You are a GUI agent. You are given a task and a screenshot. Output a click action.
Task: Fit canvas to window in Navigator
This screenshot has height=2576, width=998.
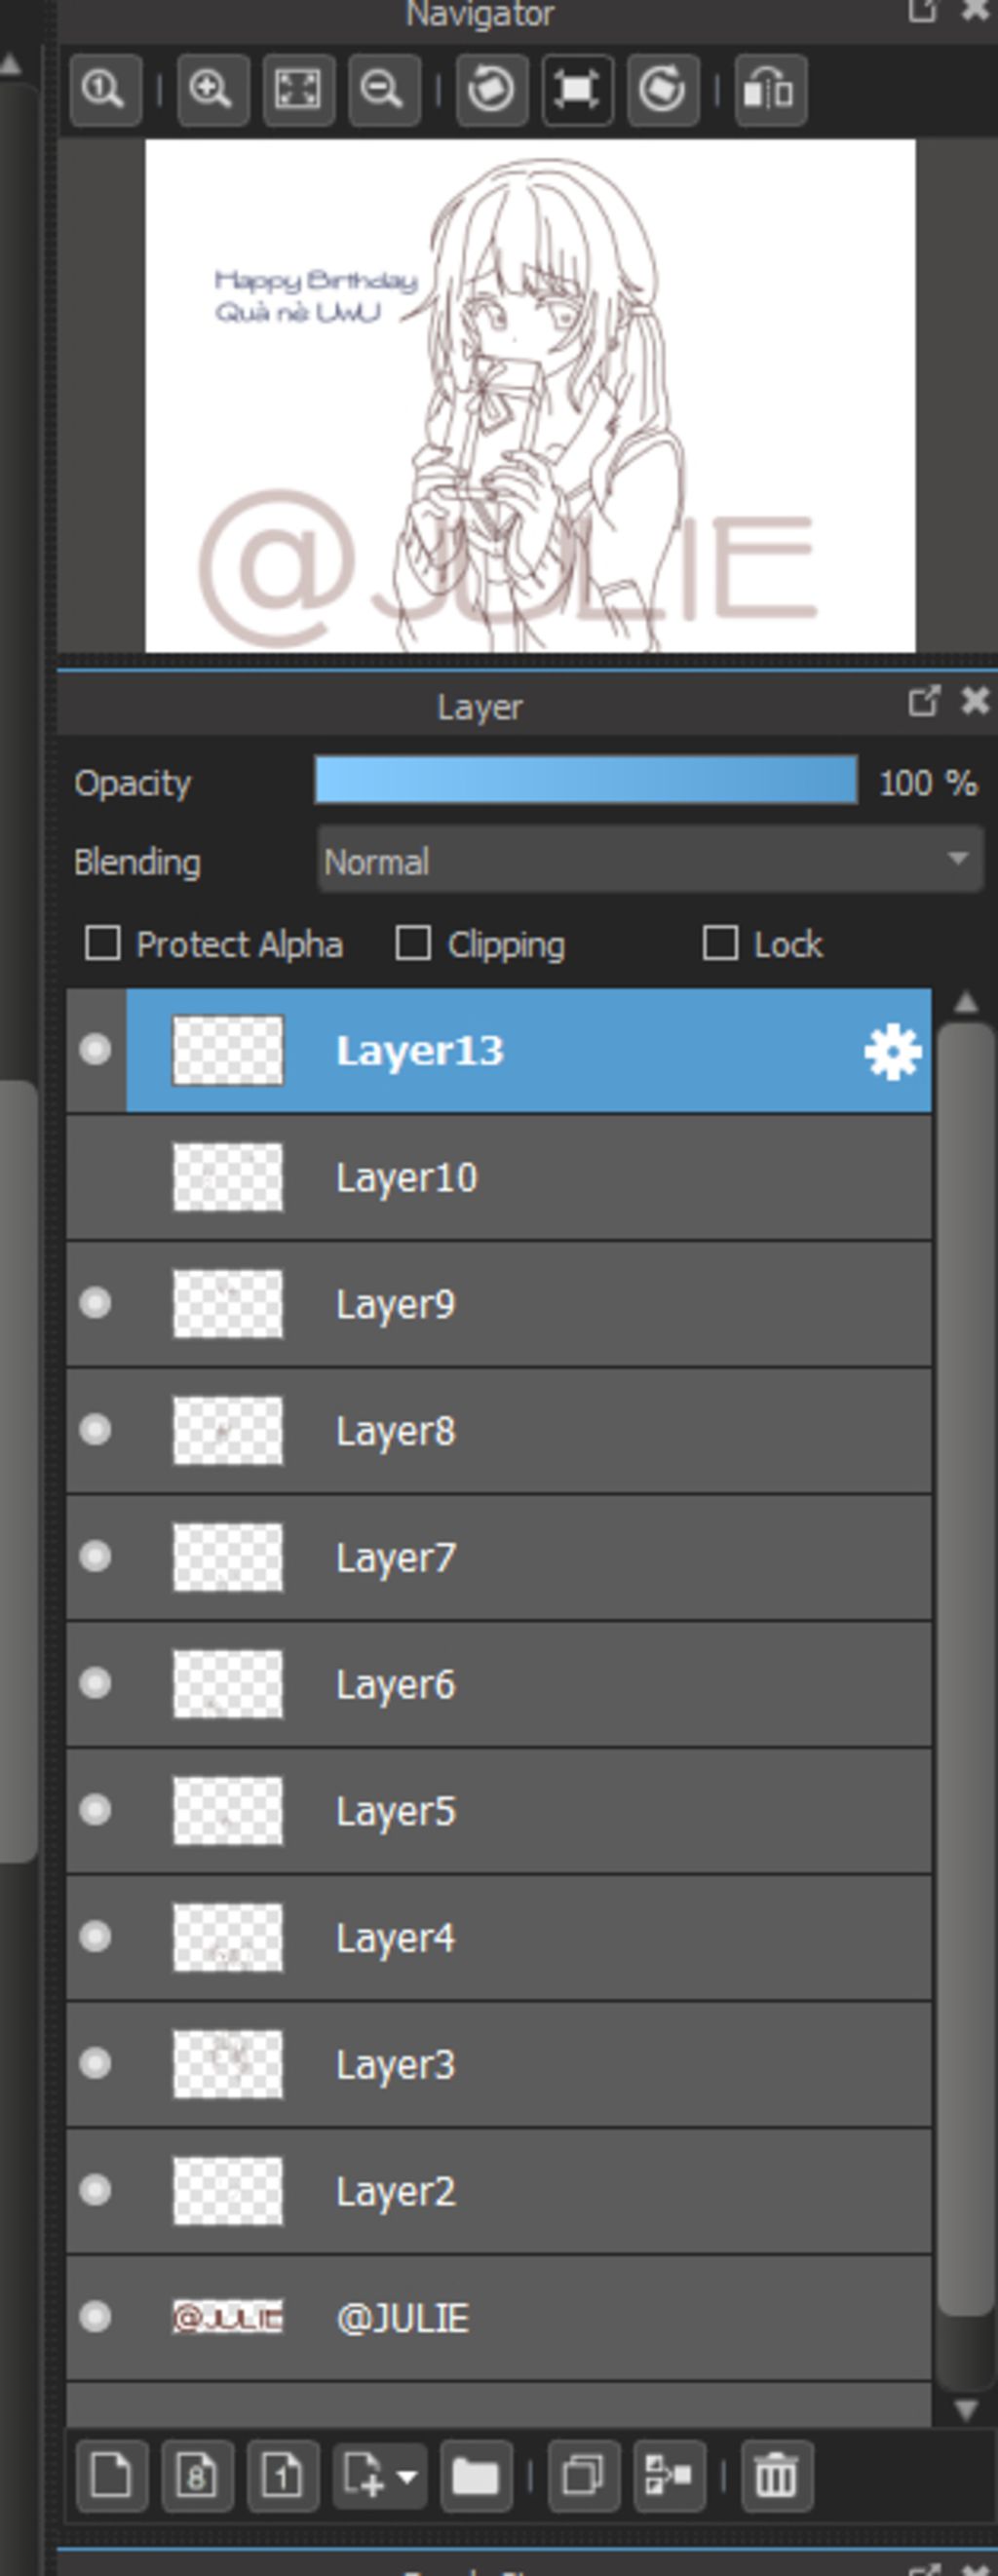(298, 90)
